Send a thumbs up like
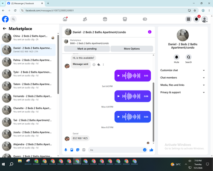 pos(151,150)
